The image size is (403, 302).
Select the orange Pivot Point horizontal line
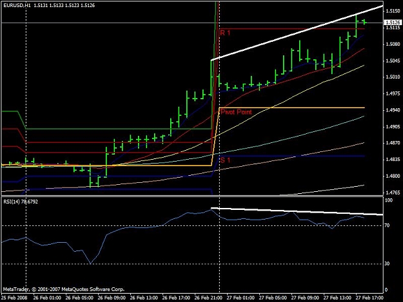click(291, 108)
